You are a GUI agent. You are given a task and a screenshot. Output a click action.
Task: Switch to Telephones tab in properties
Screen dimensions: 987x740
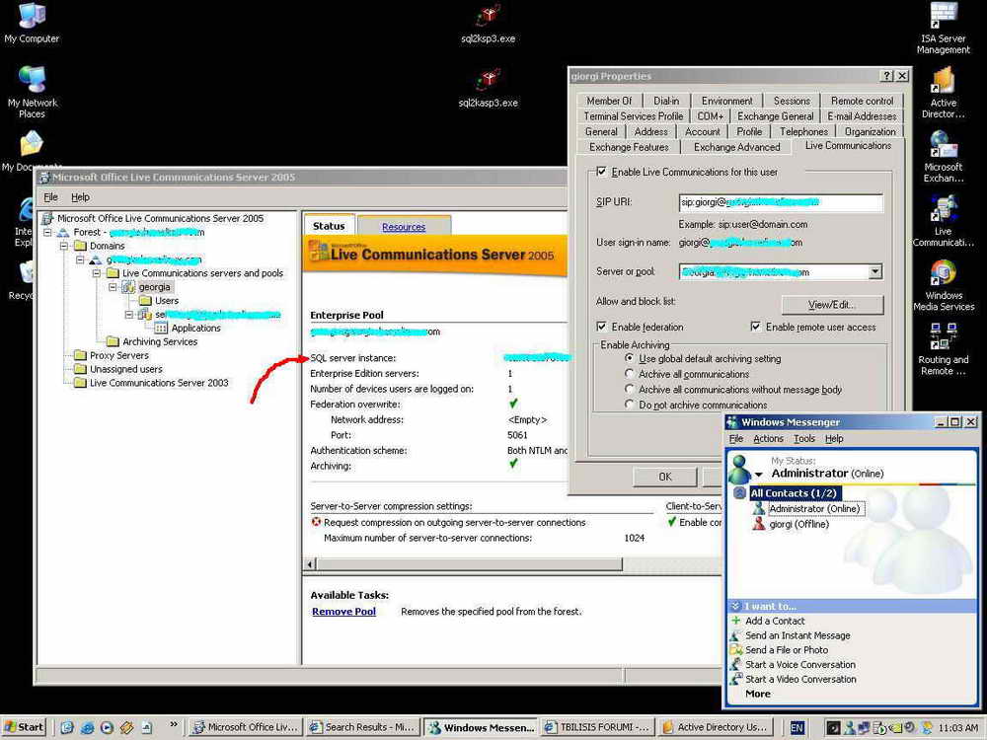(x=803, y=131)
